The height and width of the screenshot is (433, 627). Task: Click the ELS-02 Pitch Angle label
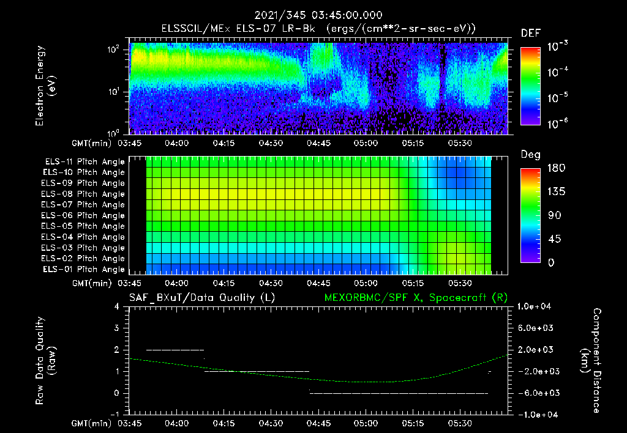click(83, 259)
